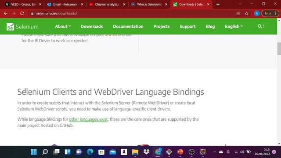281x158 pixels.
Task: Open Documentation in the navbar
Action: click(128, 26)
